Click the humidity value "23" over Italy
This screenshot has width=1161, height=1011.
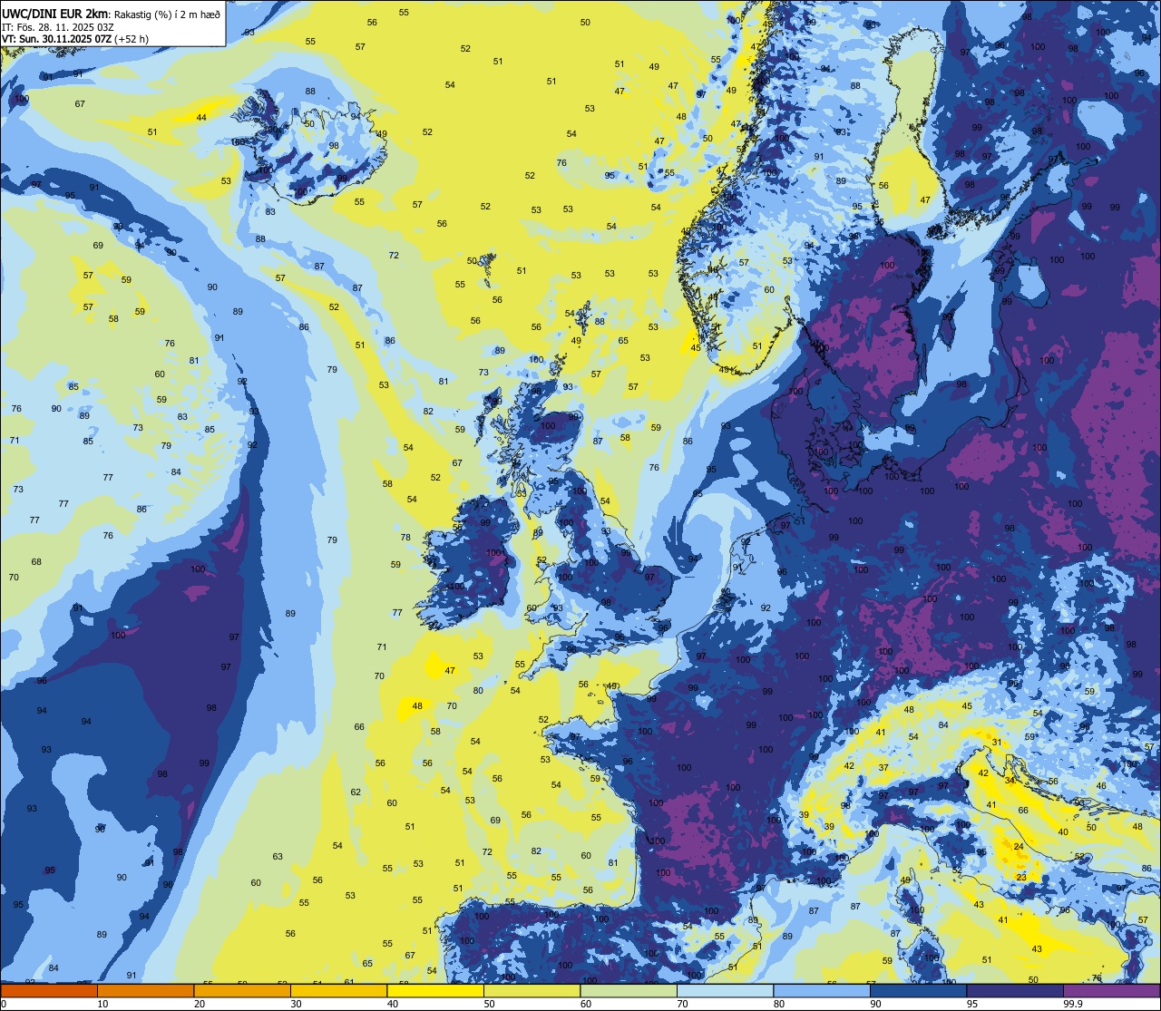[x=1021, y=878]
